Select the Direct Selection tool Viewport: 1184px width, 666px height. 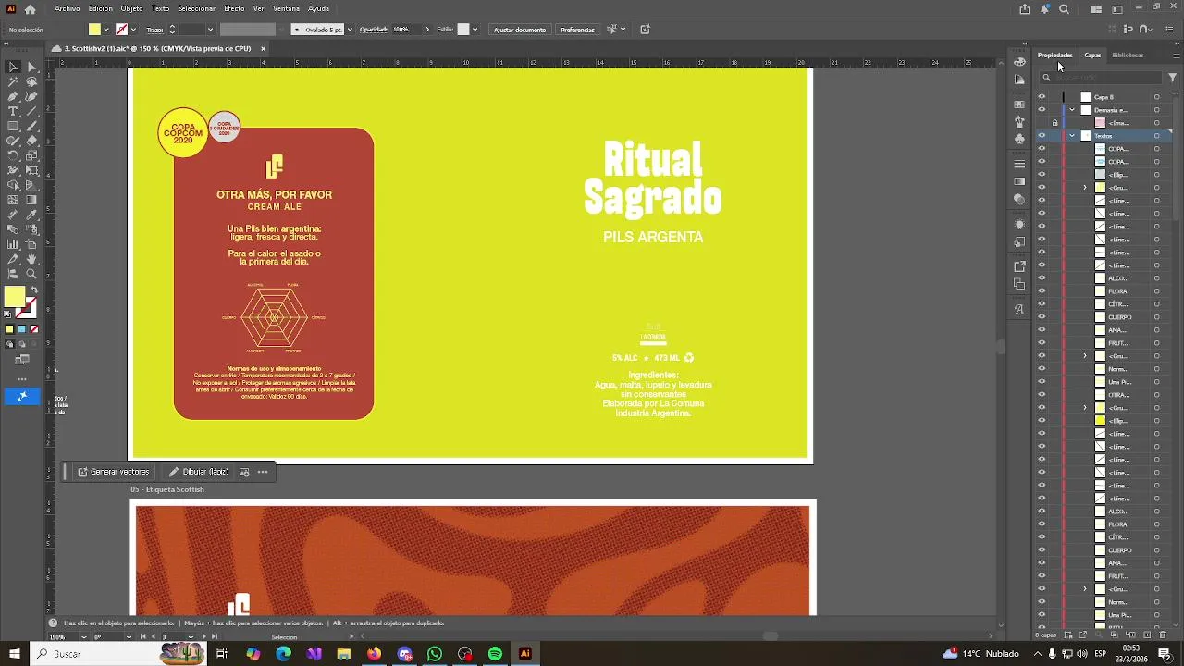point(31,67)
